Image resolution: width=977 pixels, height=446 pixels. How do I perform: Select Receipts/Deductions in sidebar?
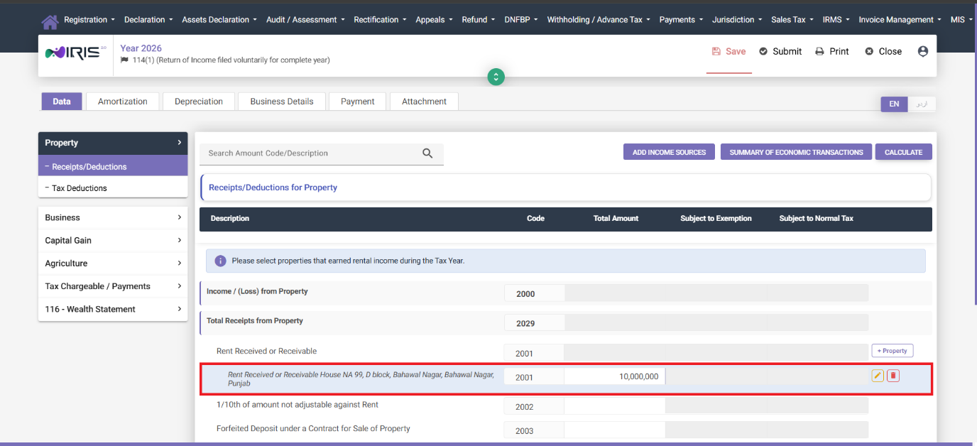pyautogui.click(x=113, y=167)
